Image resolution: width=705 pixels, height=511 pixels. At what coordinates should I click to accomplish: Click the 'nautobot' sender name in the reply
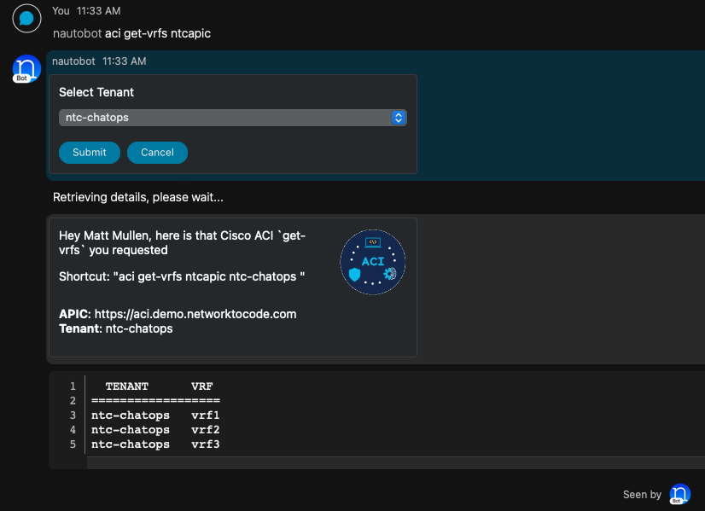point(73,61)
